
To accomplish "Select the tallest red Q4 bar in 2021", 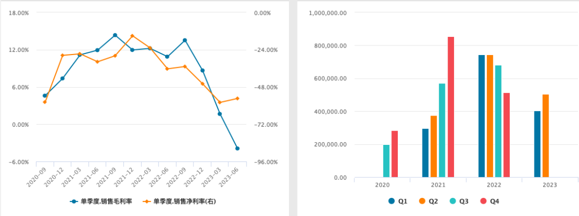I will 451,107.
